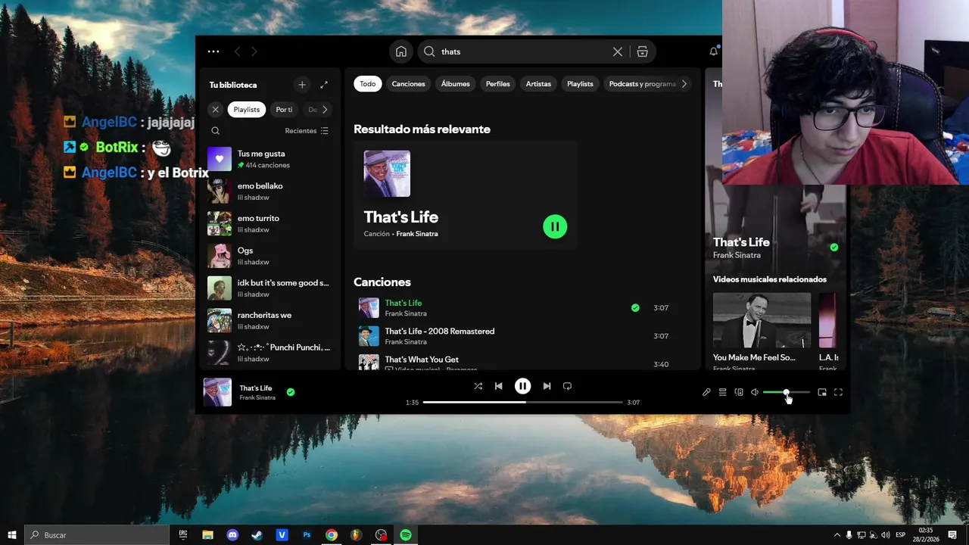Viewport: 969px width, 545px height.
Task: Select the Todo filter tab
Action: [x=367, y=84]
